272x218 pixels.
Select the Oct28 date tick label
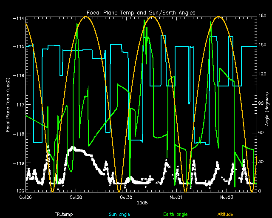coord(76,198)
